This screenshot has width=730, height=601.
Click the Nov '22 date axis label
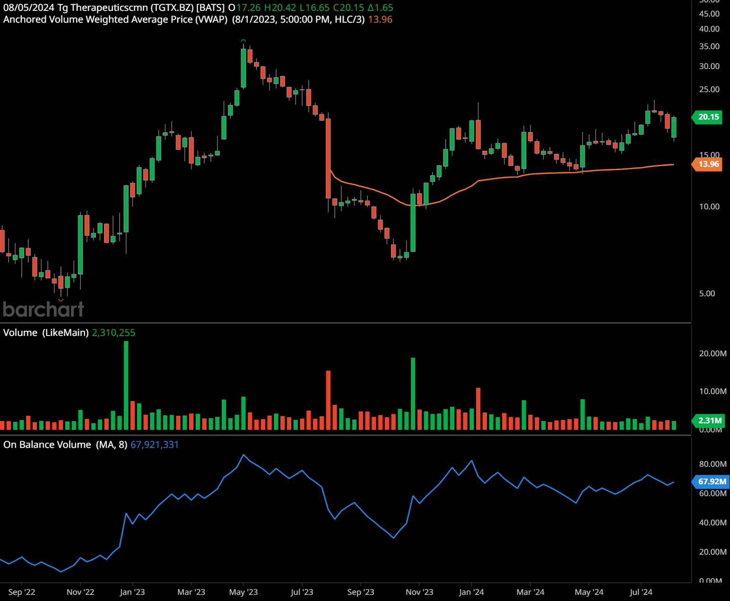(x=80, y=592)
